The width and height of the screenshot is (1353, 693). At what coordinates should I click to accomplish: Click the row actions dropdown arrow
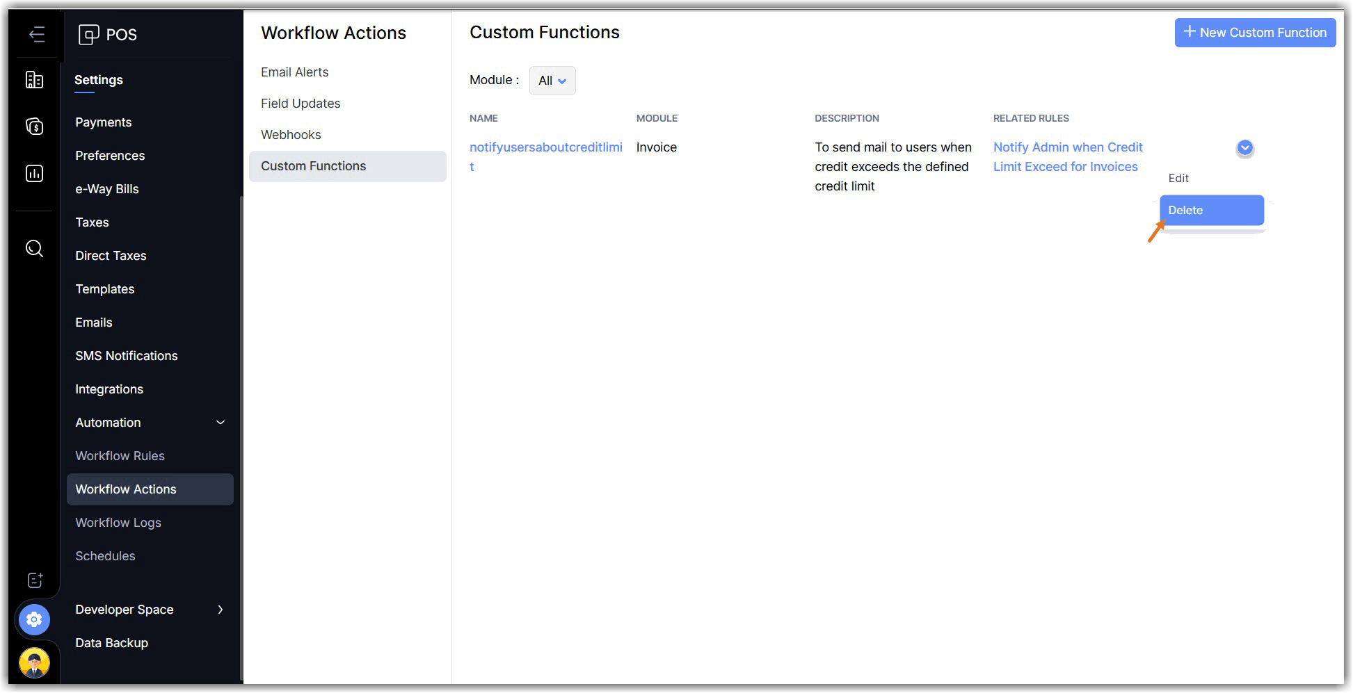1244,148
